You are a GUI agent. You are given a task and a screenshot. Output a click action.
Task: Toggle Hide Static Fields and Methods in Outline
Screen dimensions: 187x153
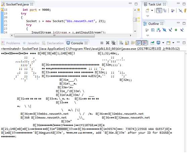pos(170,30)
